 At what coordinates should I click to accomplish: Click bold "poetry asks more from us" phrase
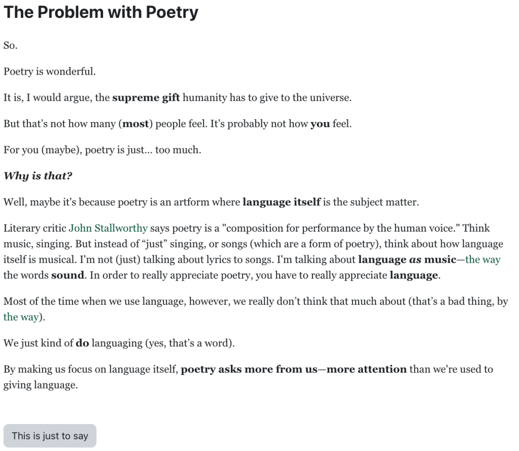[249, 369]
